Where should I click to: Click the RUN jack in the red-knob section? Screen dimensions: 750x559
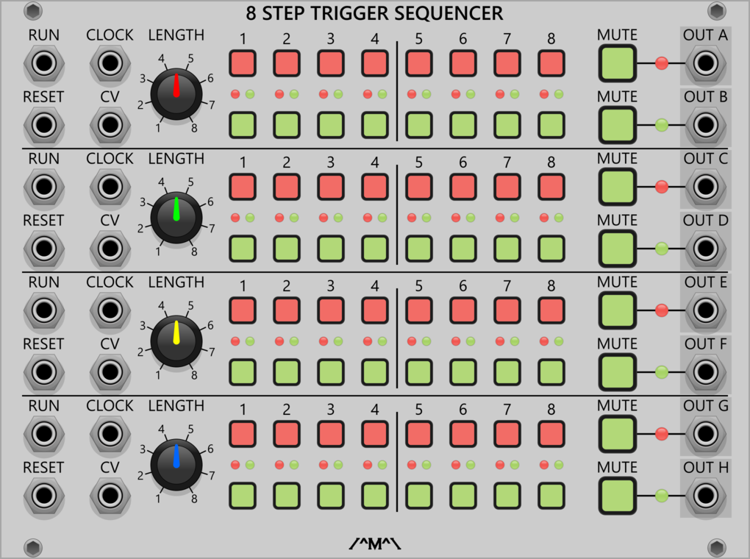click(43, 63)
